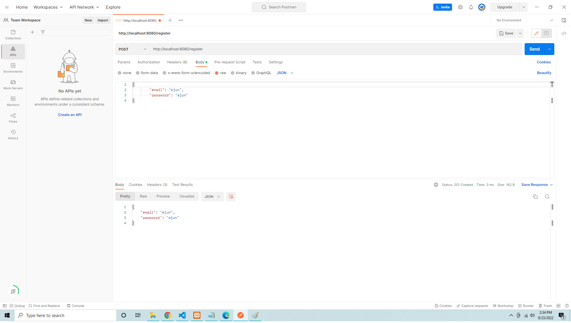571x323 pixels.
Task: Open the code snippet generator panel
Action: click(x=564, y=33)
